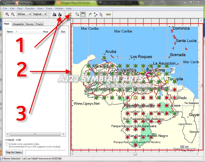Select the Waypoint flag tool
This screenshot has width=205, height=162.
[90, 14]
